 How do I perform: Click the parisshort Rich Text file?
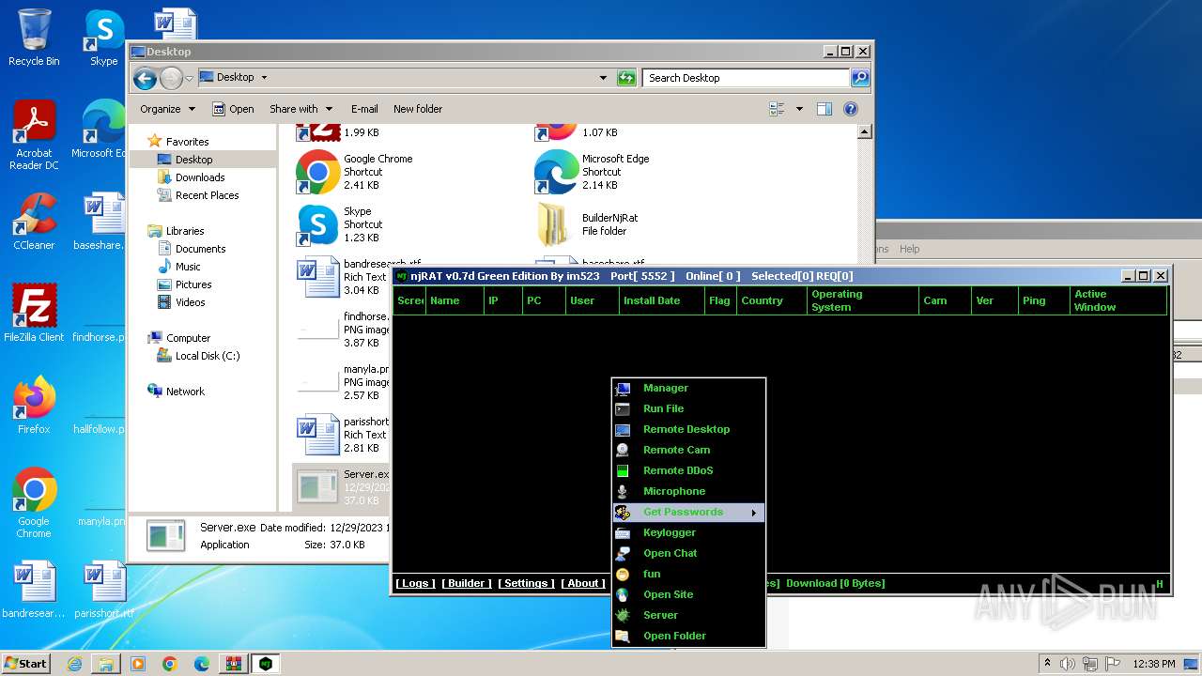[x=343, y=435]
